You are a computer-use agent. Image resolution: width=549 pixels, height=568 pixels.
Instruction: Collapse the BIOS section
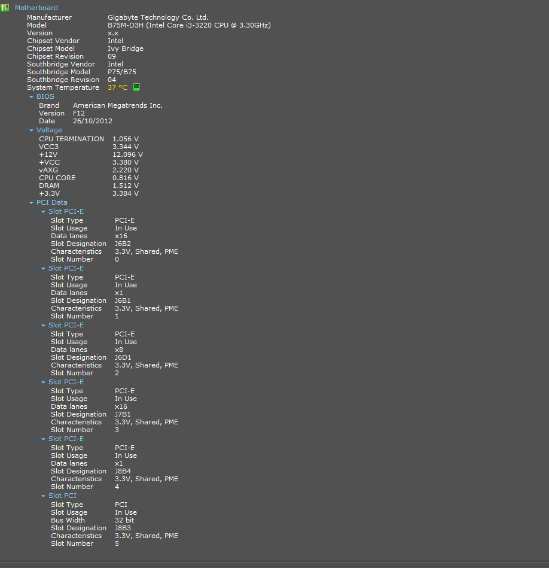click(32, 97)
